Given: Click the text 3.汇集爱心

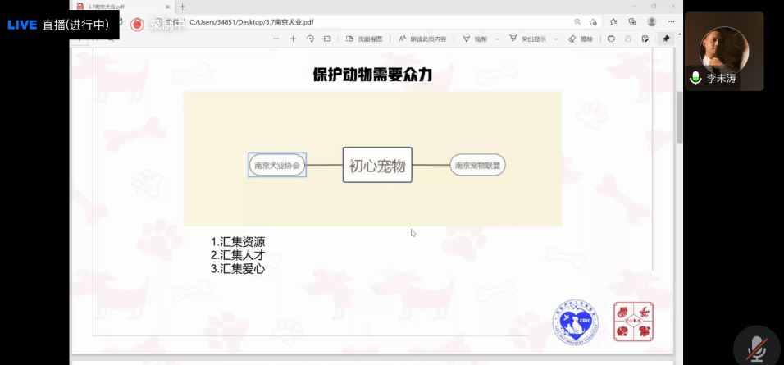Looking at the screenshot, I should tap(238, 269).
